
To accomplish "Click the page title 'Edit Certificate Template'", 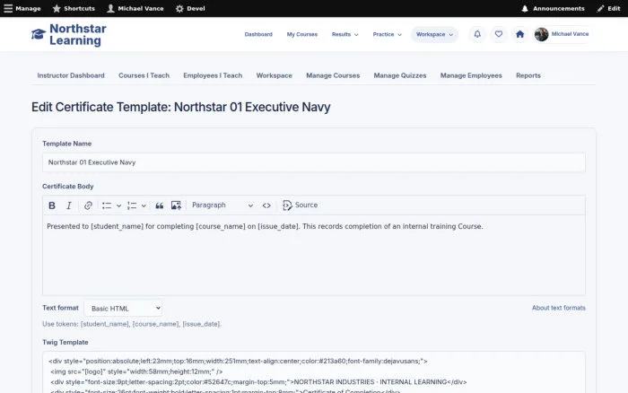I will pos(181,107).
